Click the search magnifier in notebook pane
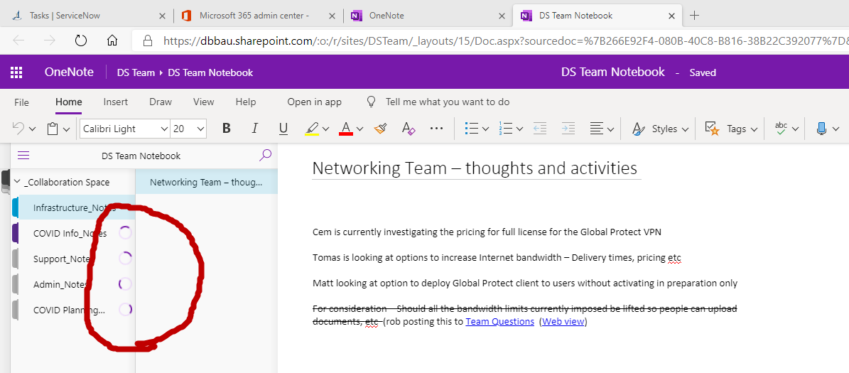Image resolution: width=849 pixels, height=373 pixels. [265, 156]
